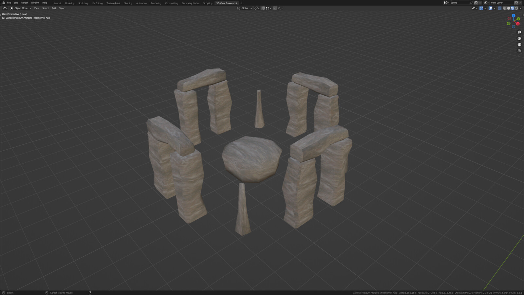Switch to the Sculpting workspace tab

tap(83, 3)
